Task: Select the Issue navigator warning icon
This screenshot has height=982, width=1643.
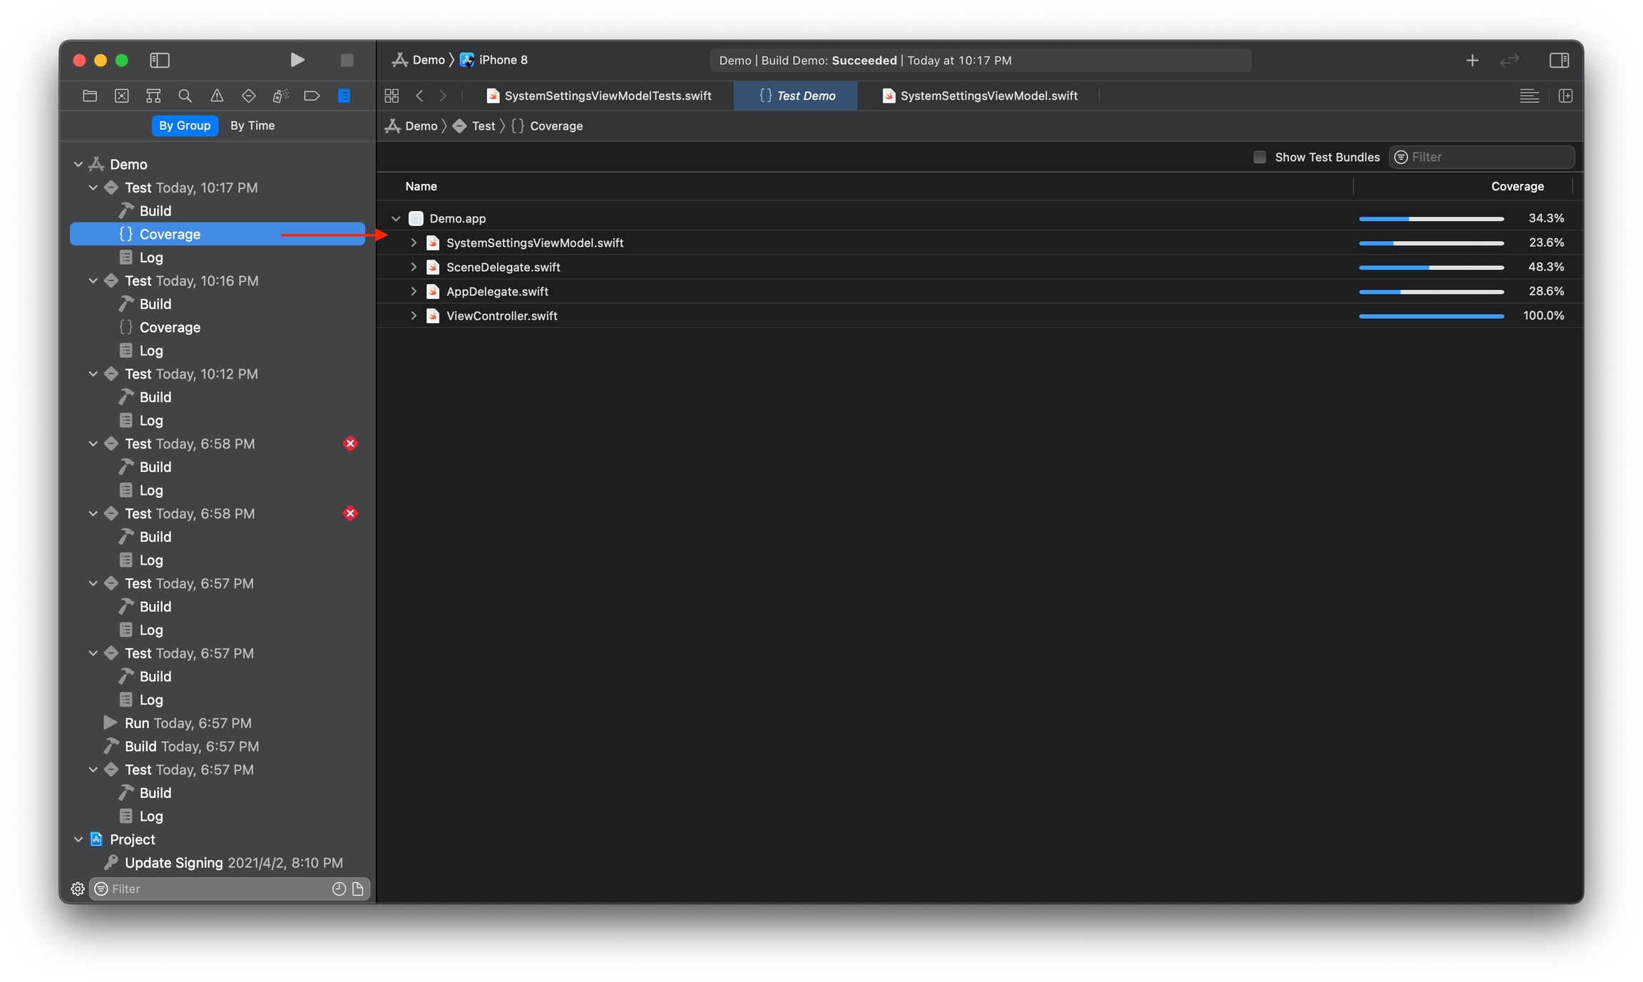Action: 217,96
